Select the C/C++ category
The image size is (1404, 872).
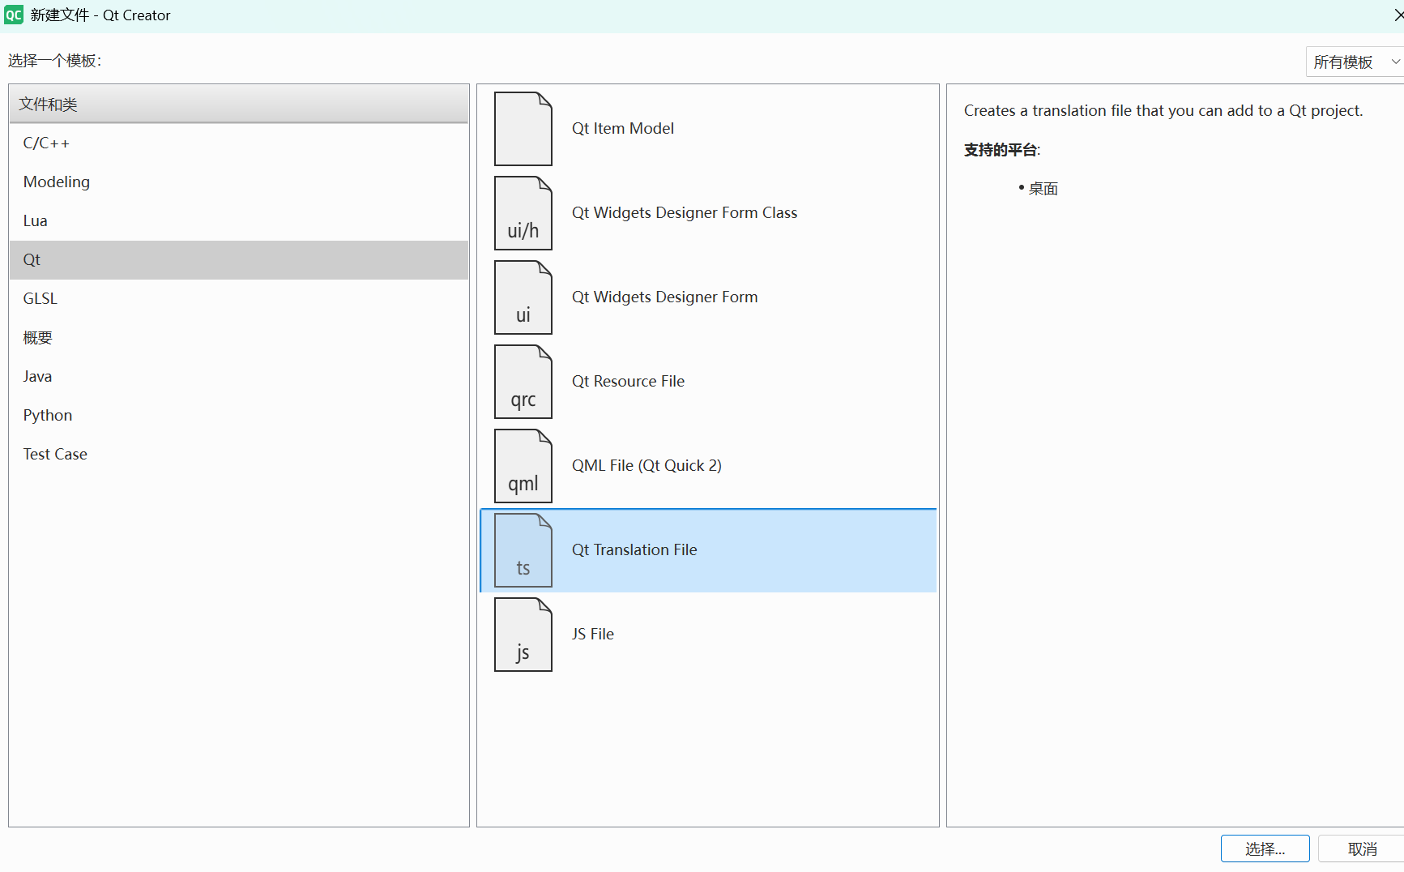coord(239,143)
